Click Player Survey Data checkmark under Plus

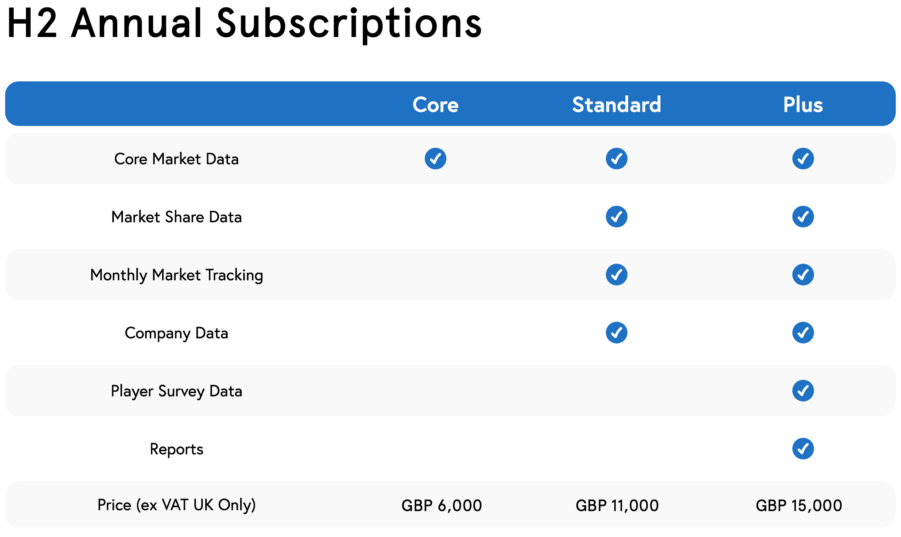[803, 391]
